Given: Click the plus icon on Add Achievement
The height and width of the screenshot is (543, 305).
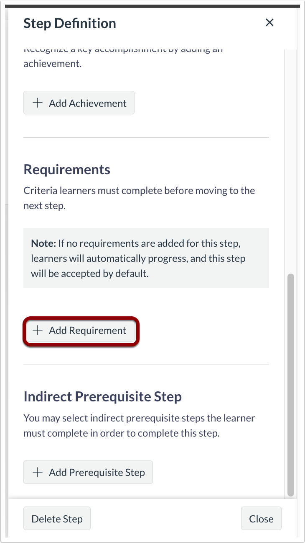Looking at the screenshot, I should point(38,103).
